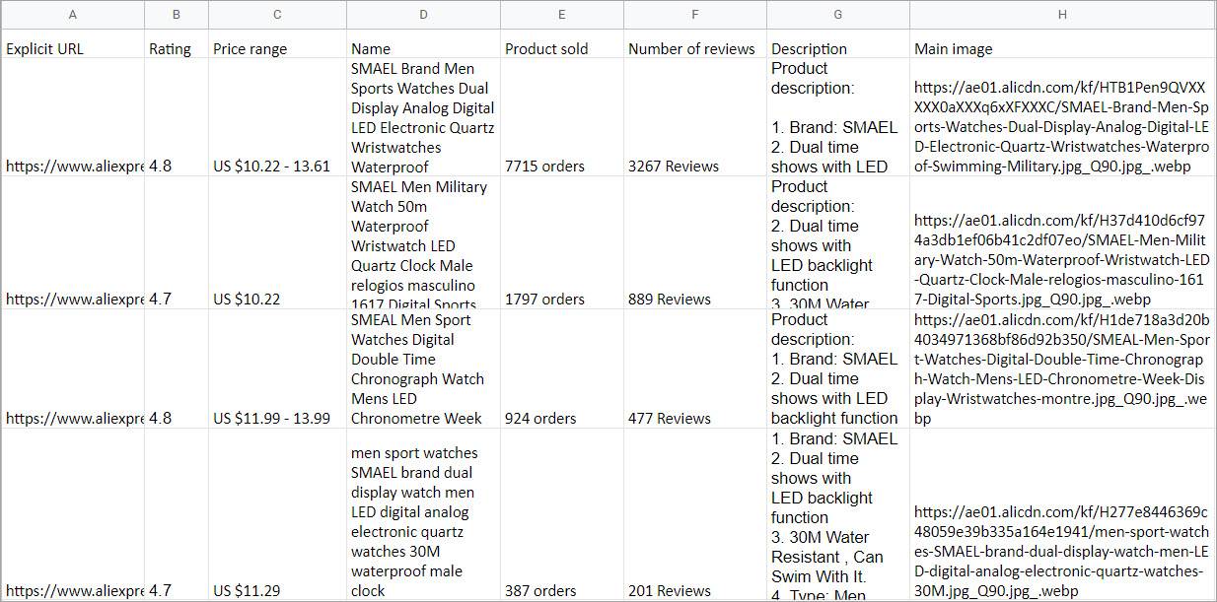The width and height of the screenshot is (1217, 602).
Task: Select description cell in the 924 orders row
Action: [x=838, y=369]
